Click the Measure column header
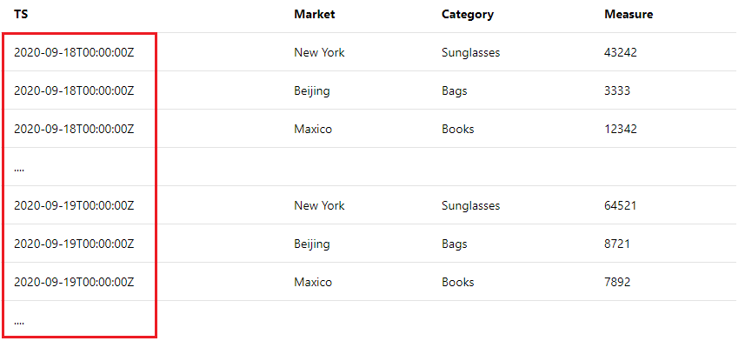 pyautogui.click(x=629, y=14)
